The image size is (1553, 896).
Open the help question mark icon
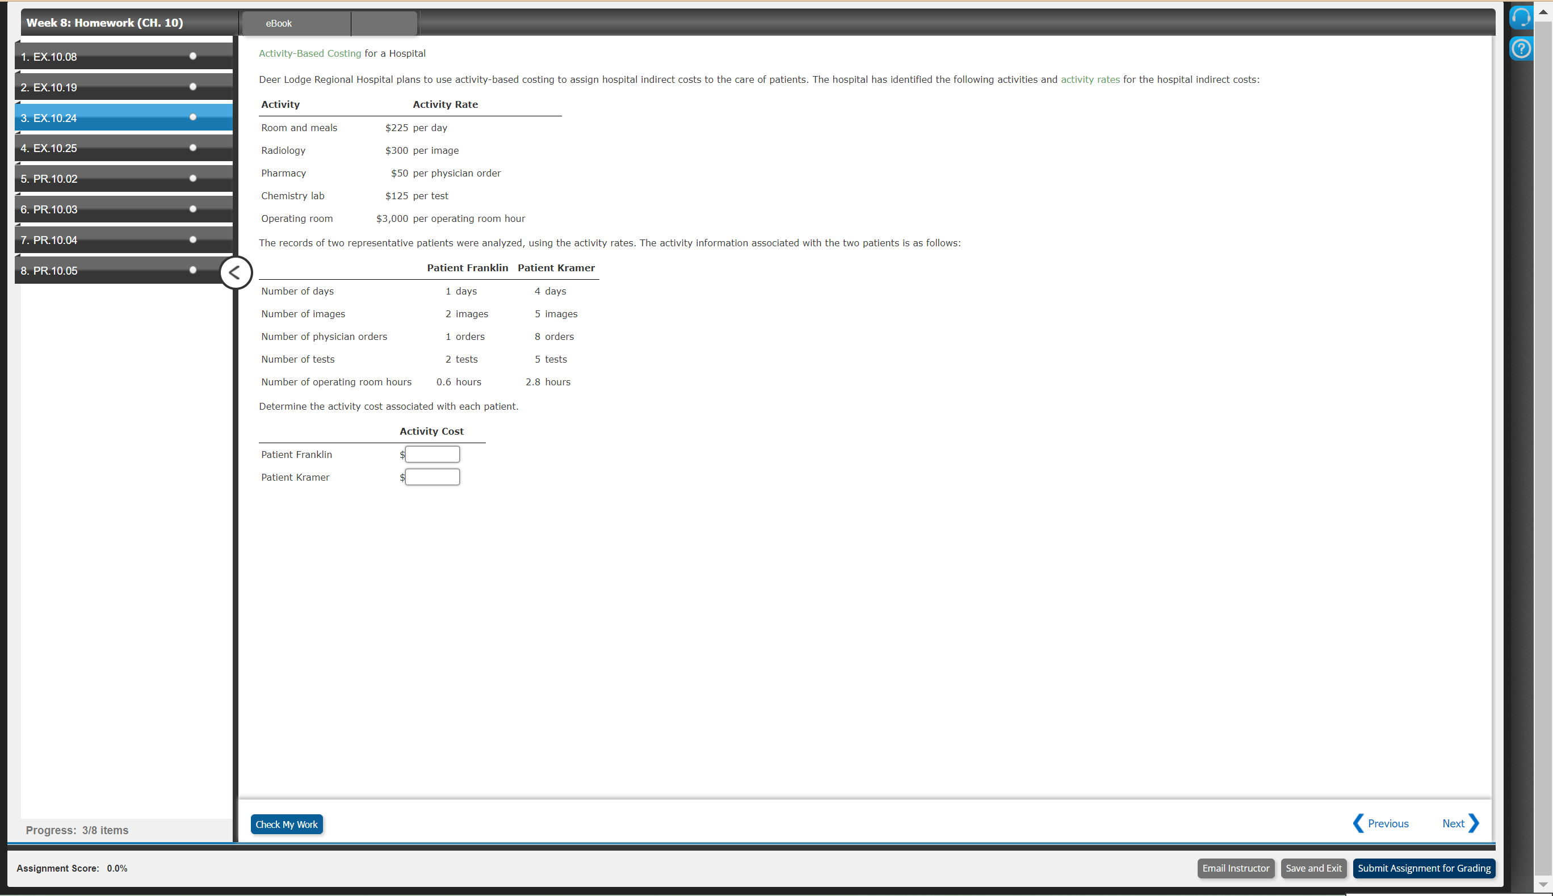click(1521, 49)
